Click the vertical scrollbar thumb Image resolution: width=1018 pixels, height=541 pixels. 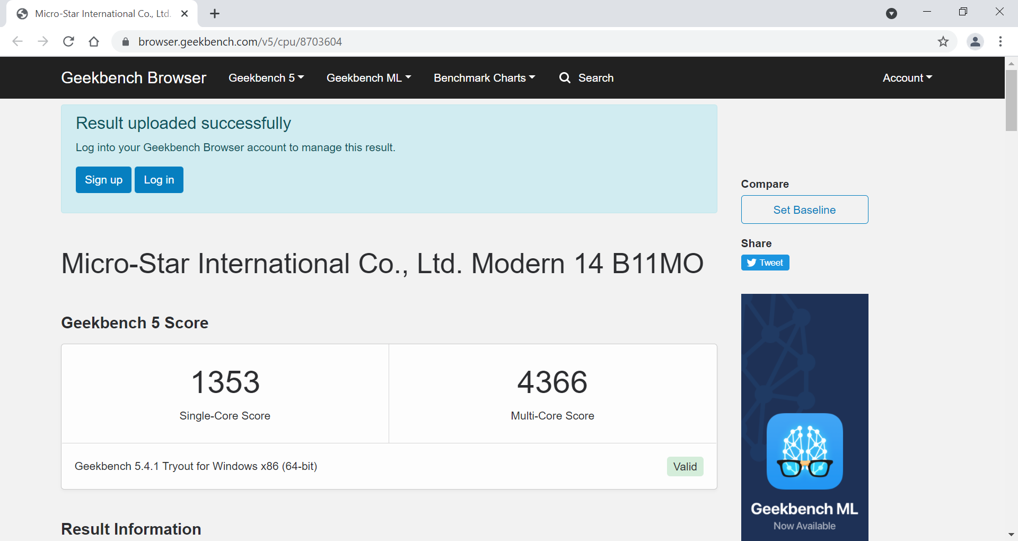(x=1011, y=100)
